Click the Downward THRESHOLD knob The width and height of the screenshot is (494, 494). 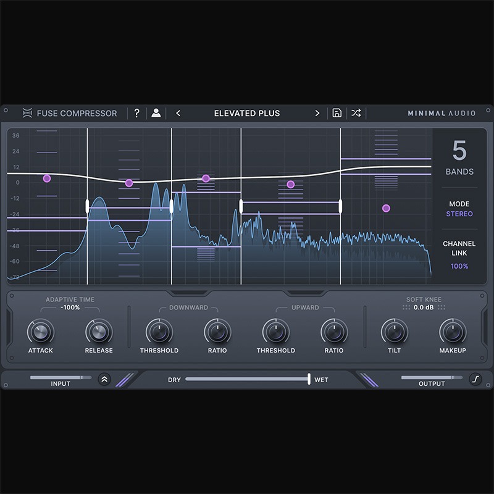click(x=159, y=332)
